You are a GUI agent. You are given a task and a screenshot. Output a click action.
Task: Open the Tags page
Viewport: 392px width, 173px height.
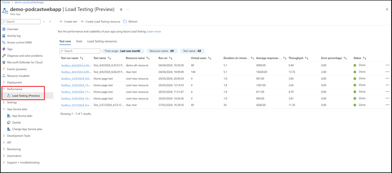point(10,49)
